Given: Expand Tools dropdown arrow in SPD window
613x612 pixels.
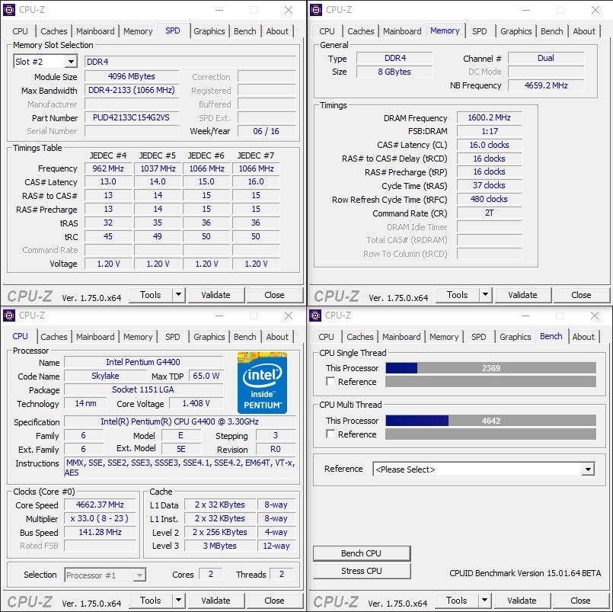Looking at the screenshot, I should [178, 295].
